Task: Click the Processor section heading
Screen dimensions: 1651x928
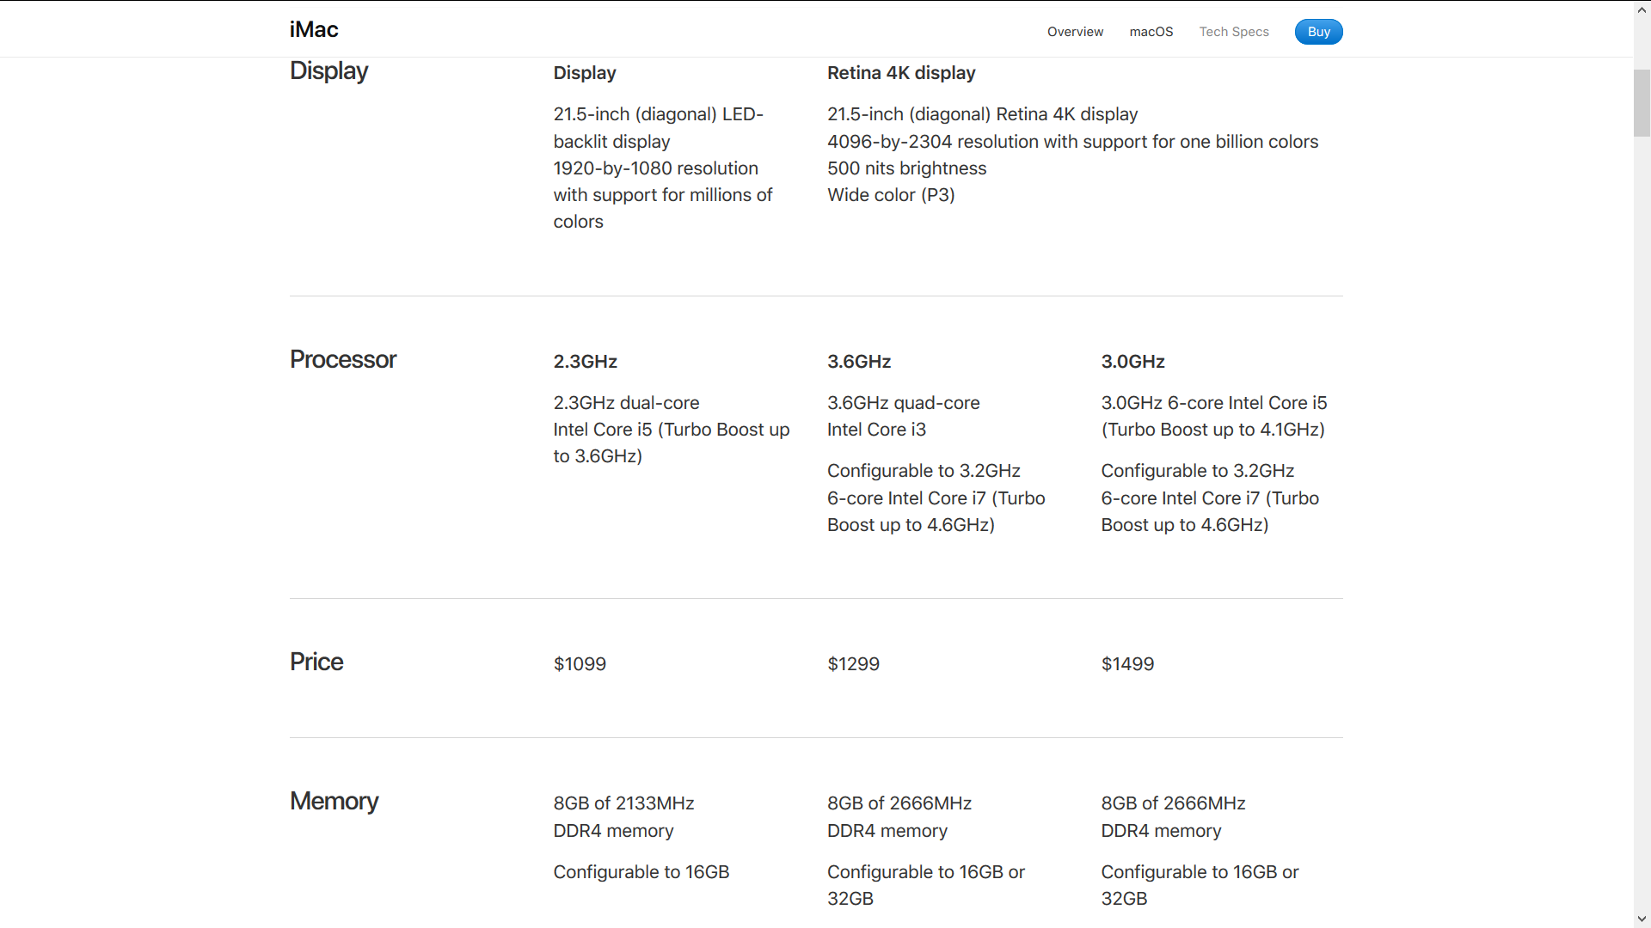Action: pos(343,359)
